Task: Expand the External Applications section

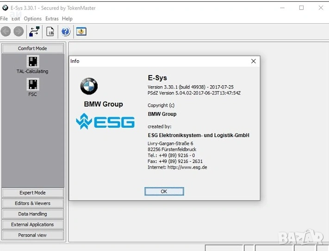Action: tap(32, 225)
